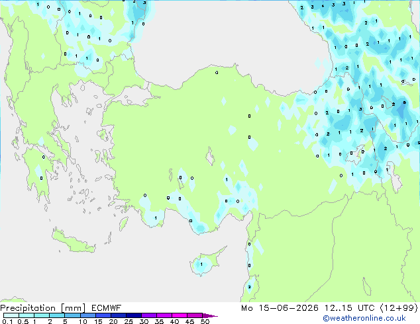Click the '[mm]' unit label
Viewport: 420px width, 324px height.
73,308
